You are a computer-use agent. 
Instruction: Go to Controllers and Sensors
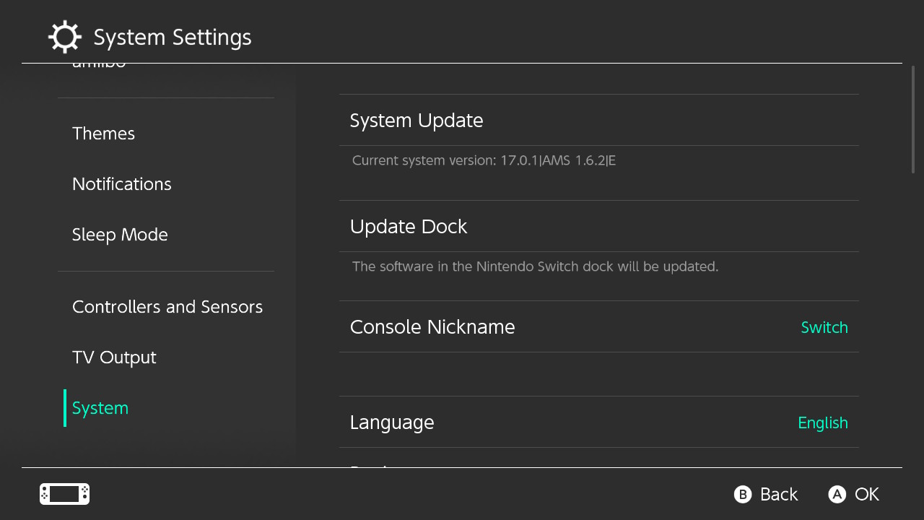coord(167,307)
